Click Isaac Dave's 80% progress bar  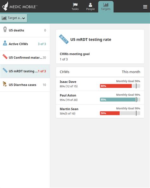click(120, 86)
